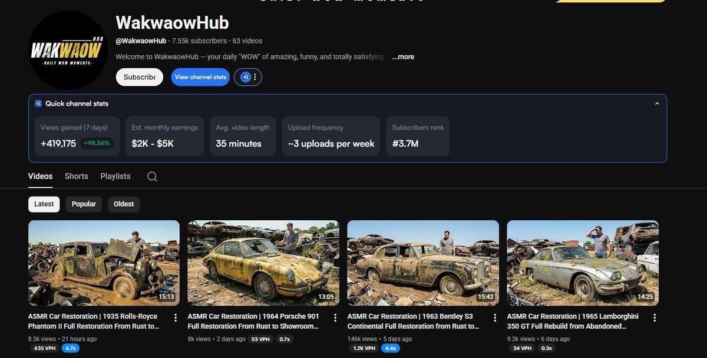This screenshot has width=707, height=358.
Task: Open the 1935 Rolls-Royce Phantom II video title
Action: [94, 321]
